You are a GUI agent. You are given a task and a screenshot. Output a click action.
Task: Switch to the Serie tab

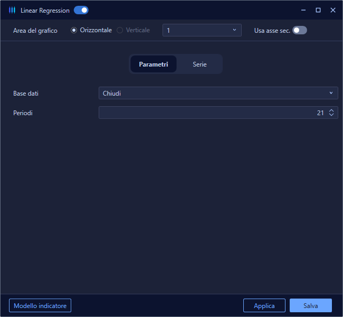199,64
